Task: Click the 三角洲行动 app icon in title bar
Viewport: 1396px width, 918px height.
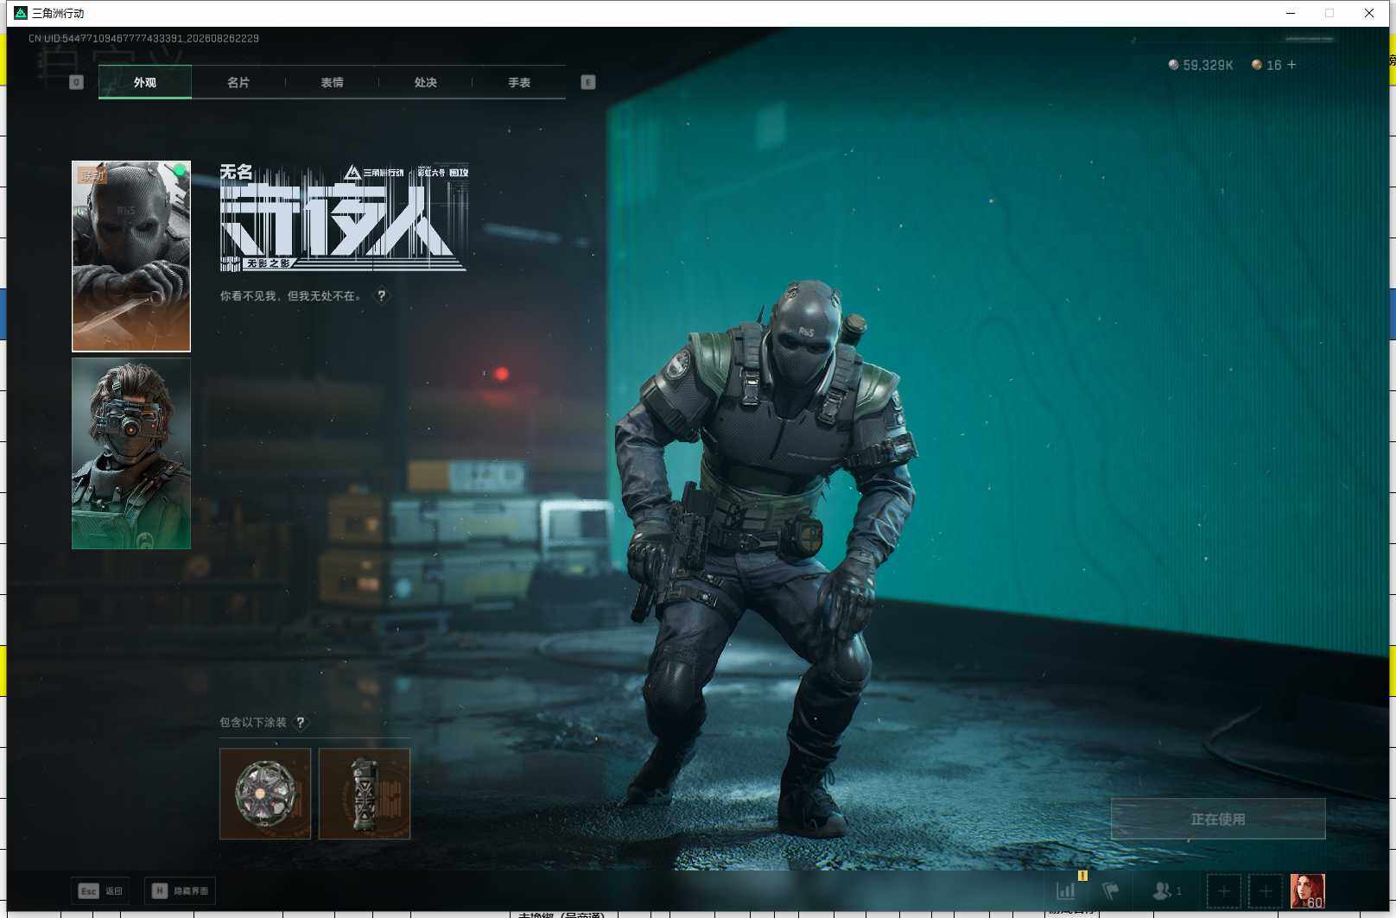Action: click(x=21, y=13)
